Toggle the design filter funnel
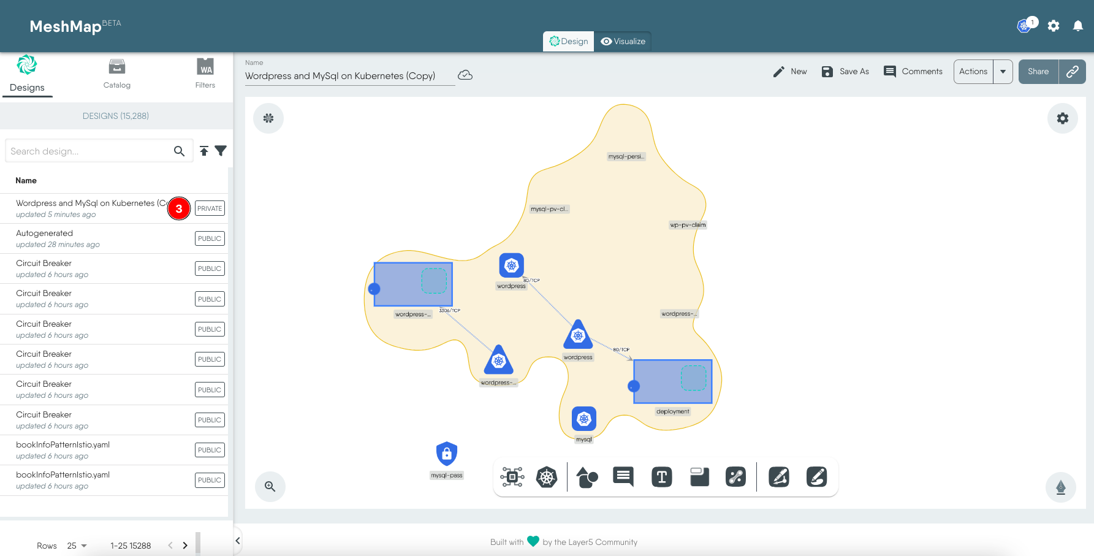 click(x=221, y=151)
